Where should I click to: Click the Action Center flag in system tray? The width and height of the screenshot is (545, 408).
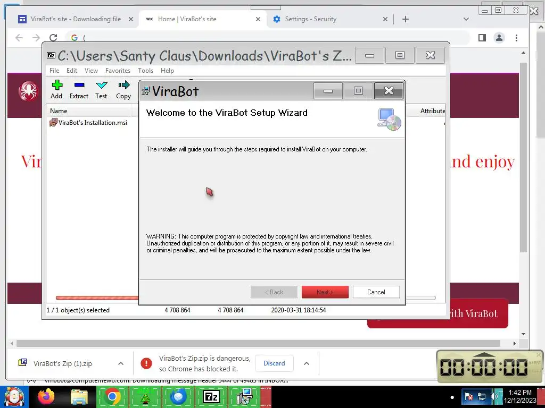(x=468, y=396)
